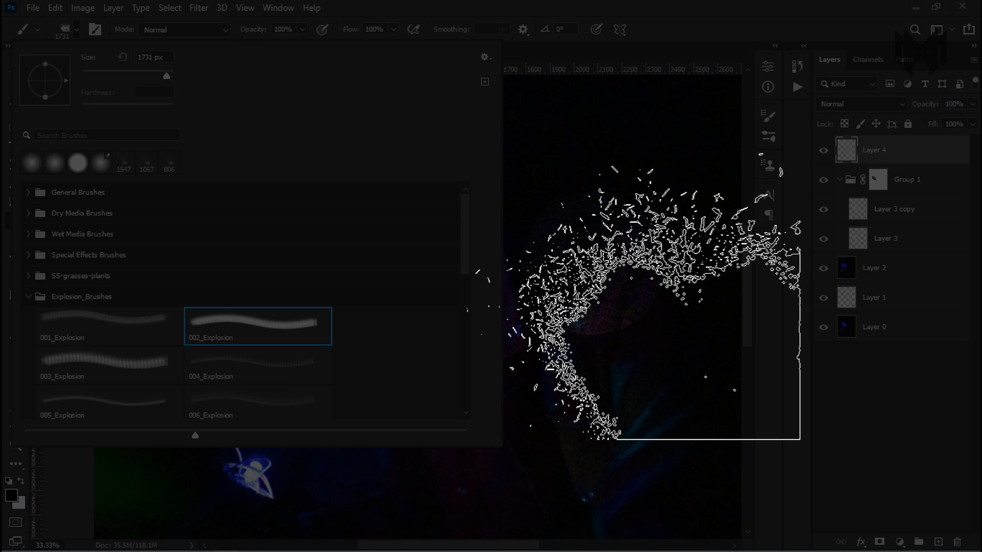Open the Image menu
982x552 pixels.
pyautogui.click(x=83, y=8)
